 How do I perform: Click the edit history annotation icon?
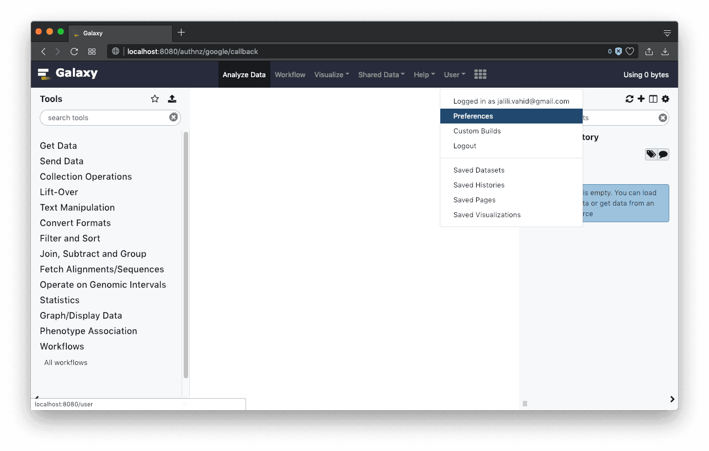pos(663,154)
